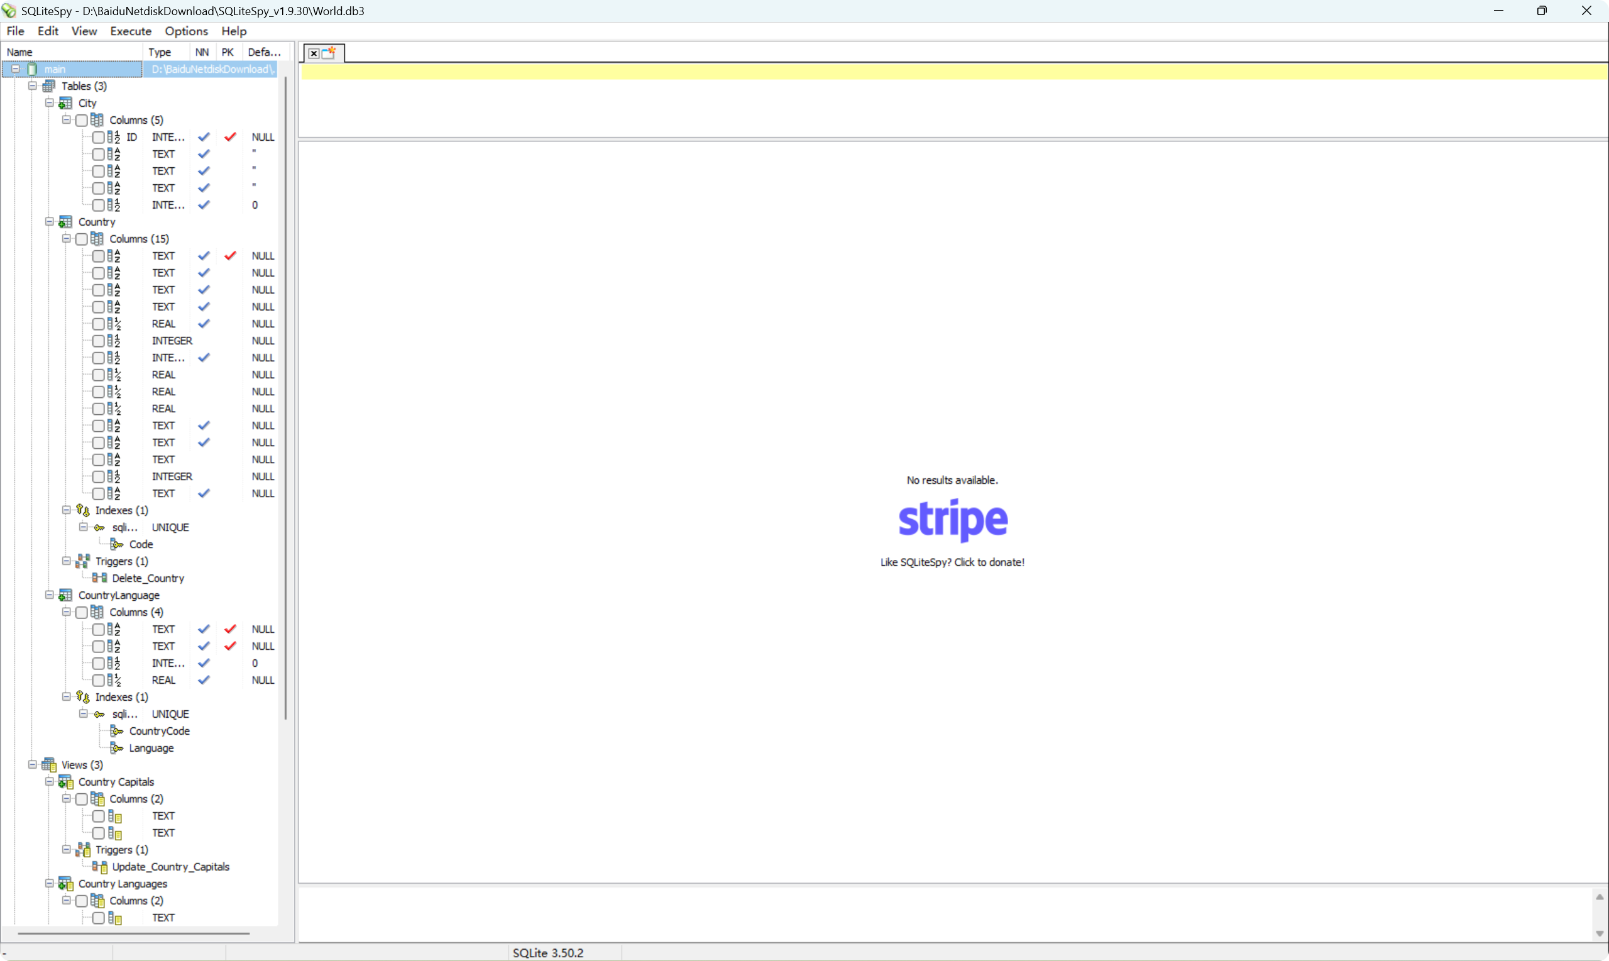Click the schema tree horizontal scrollbar
The width and height of the screenshot is (1609, 961).
click(133, 933)
